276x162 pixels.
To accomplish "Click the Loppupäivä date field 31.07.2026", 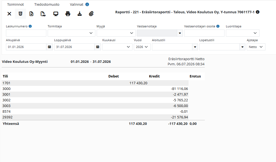I will pos(74,47).
